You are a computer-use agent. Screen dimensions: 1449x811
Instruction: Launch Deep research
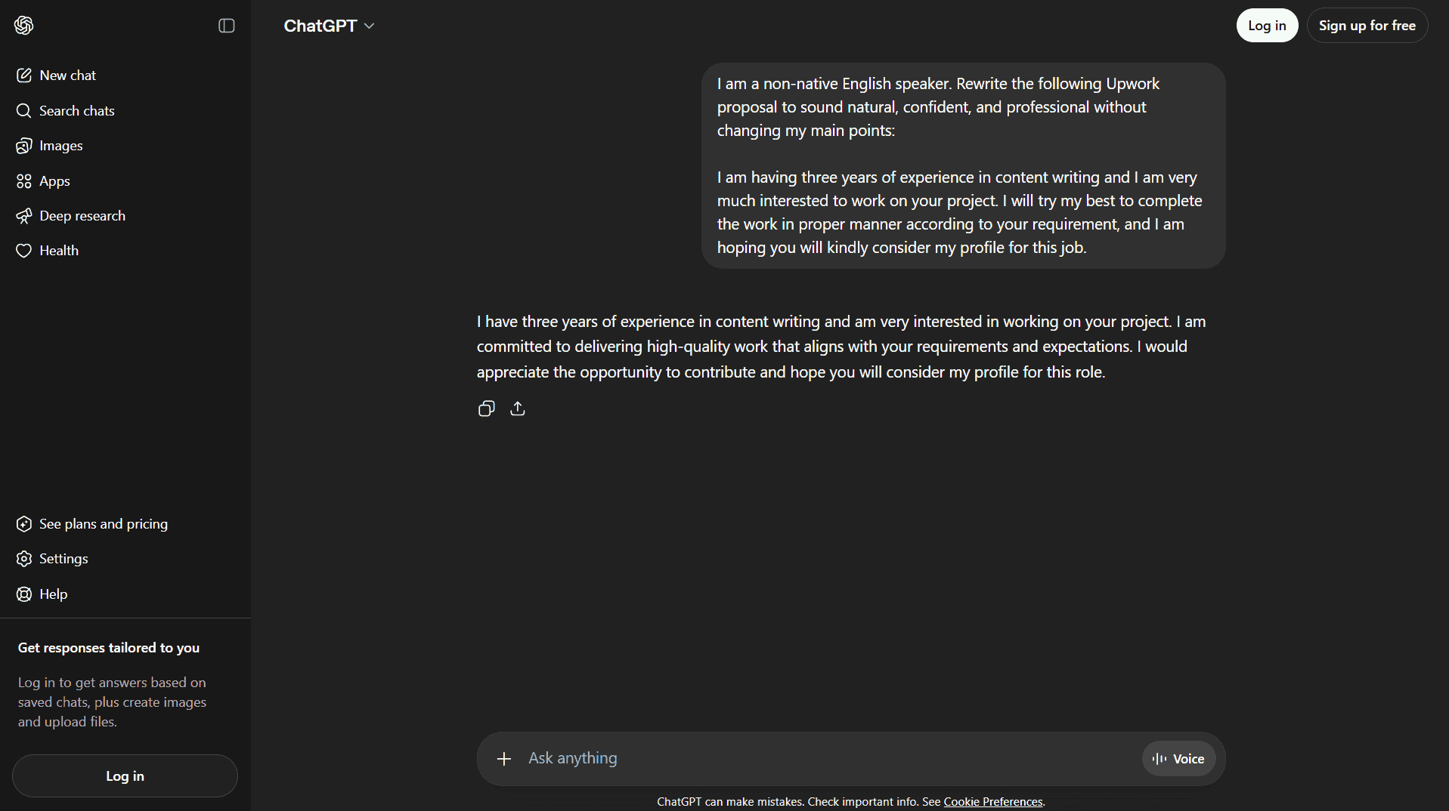coord(82,215)
